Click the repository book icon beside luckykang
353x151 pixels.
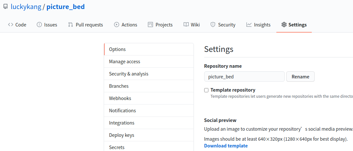coord(5,7)
